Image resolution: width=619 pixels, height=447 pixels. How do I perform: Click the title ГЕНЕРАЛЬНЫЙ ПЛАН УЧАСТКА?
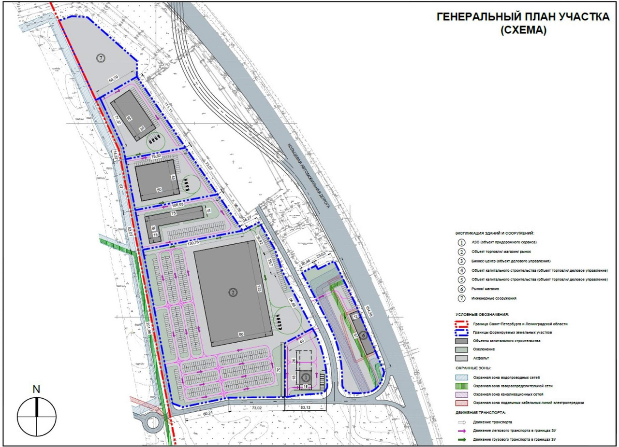click(x=523, y=17)
